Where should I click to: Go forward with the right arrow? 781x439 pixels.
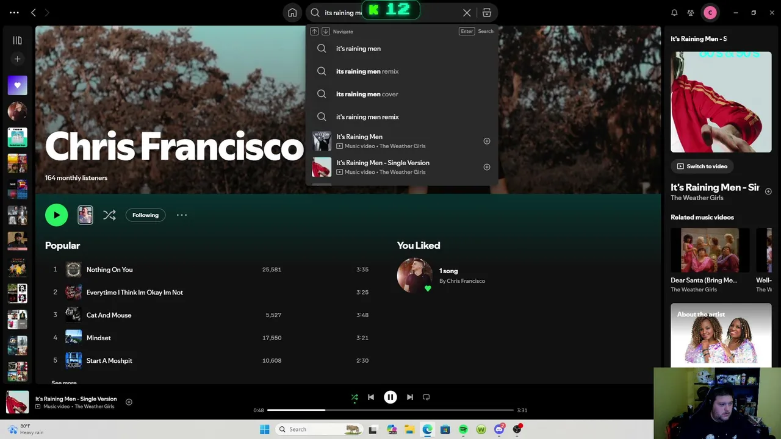pyautogui.click(x=47, y=12)
